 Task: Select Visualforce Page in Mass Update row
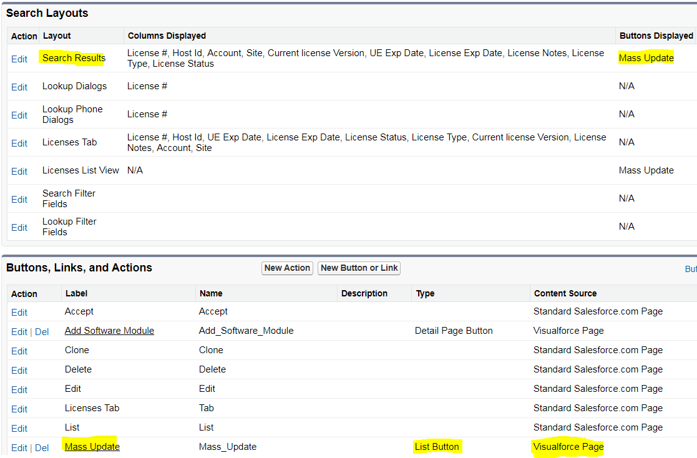click(568, 447)
